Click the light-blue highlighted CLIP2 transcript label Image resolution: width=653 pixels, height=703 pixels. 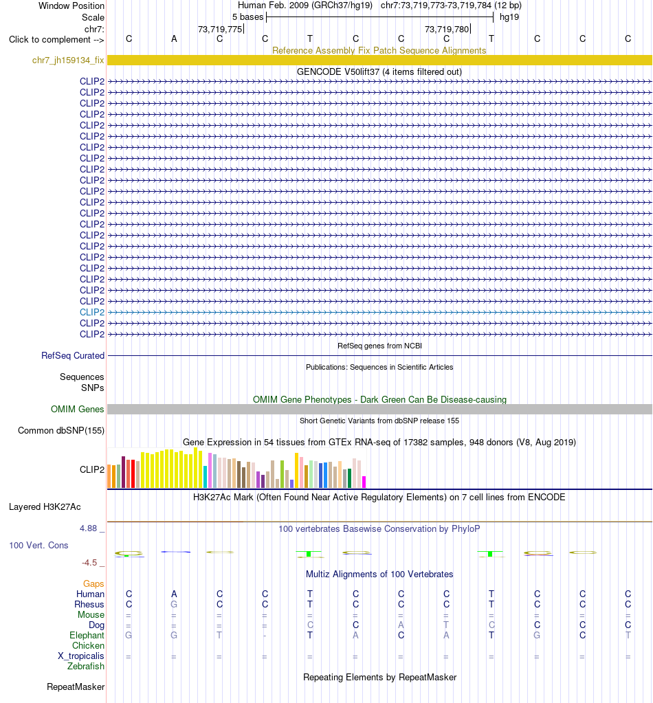pos(92,312)
